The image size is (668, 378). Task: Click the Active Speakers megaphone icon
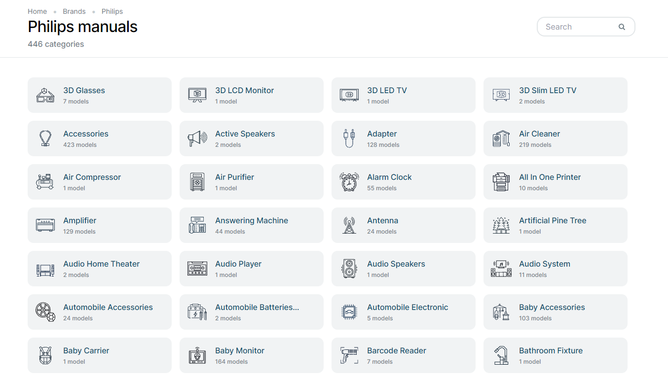point(197,138)
